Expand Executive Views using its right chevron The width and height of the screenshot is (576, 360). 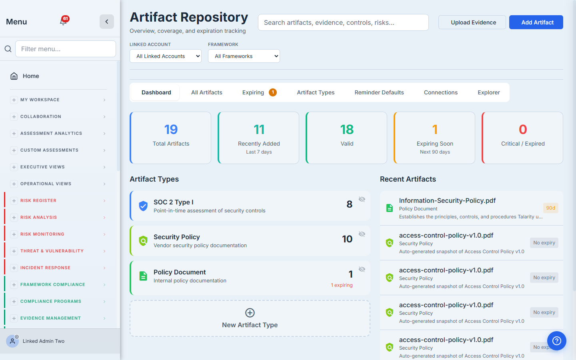(104, 167)
